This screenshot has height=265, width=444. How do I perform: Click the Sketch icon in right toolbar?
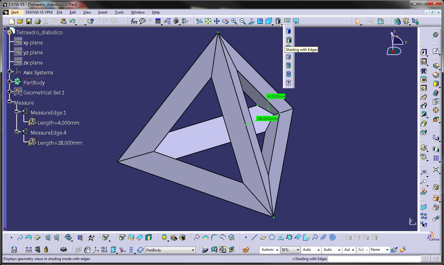tap(436, 51)
